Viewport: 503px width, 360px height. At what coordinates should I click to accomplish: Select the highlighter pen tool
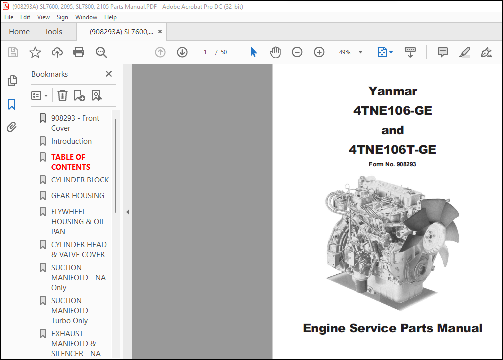pyautogui.click(x=464, y=52)
